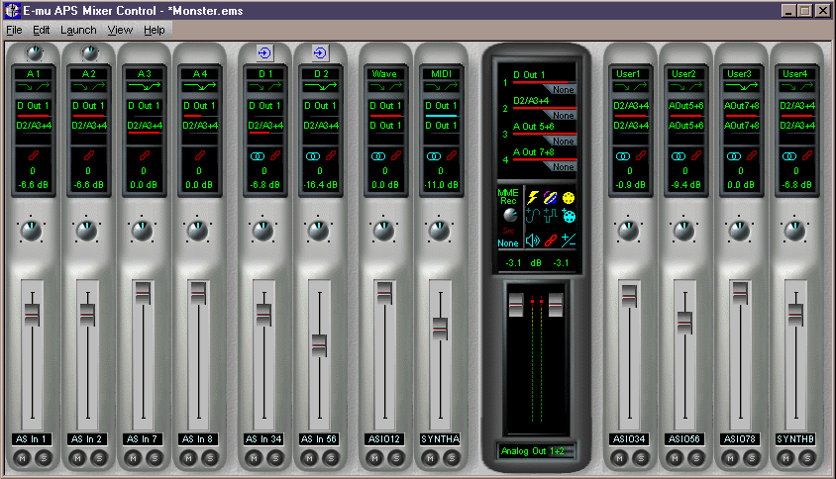This screenshot has width=836, height=479.
Task: Click the cyan stereo rings icon on User1 strip
Action: pos(623,156)
